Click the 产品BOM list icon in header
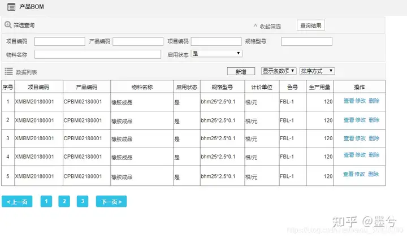This screenshot has height=238, width=407. pyautogui.click(x=11, y=7)
